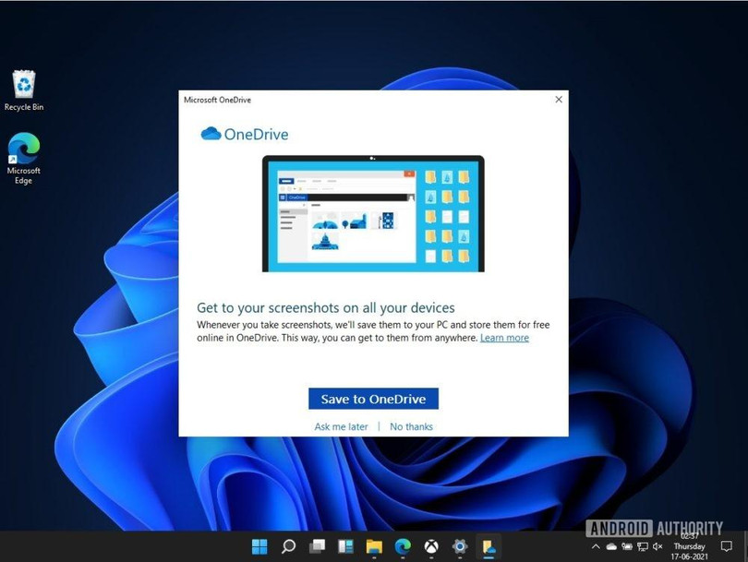Image resolution: width=748 pixels, height=562 pixels.
Task: Open the Learn more link about screenshots
Action: 504,338
